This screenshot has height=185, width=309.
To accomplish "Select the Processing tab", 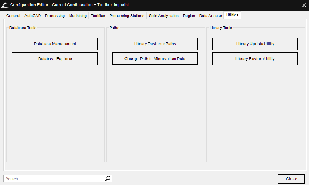I will [x=55, y=16].
